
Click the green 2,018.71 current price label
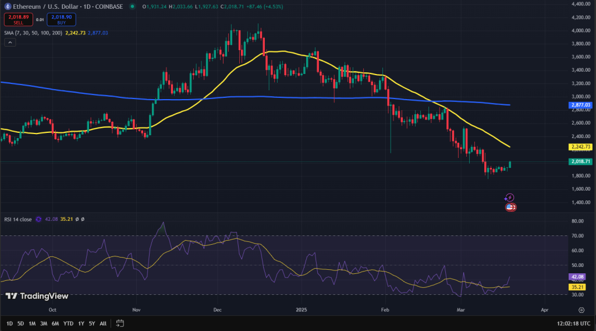[580, 161]
